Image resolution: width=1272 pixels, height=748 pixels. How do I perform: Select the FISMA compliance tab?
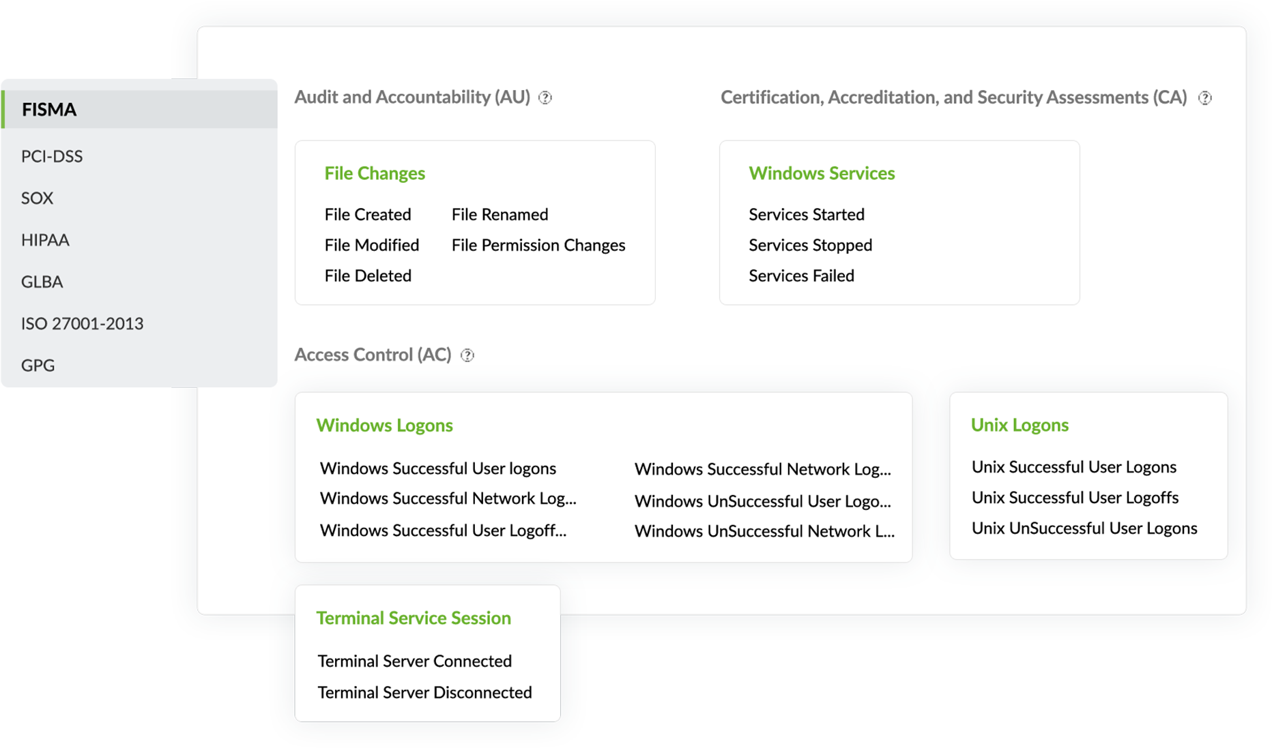[139, 109]
